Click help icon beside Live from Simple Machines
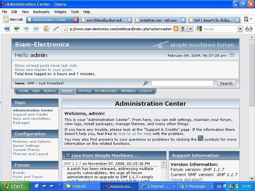The width and height of the screenshot is (255, 191). [68, 156]
